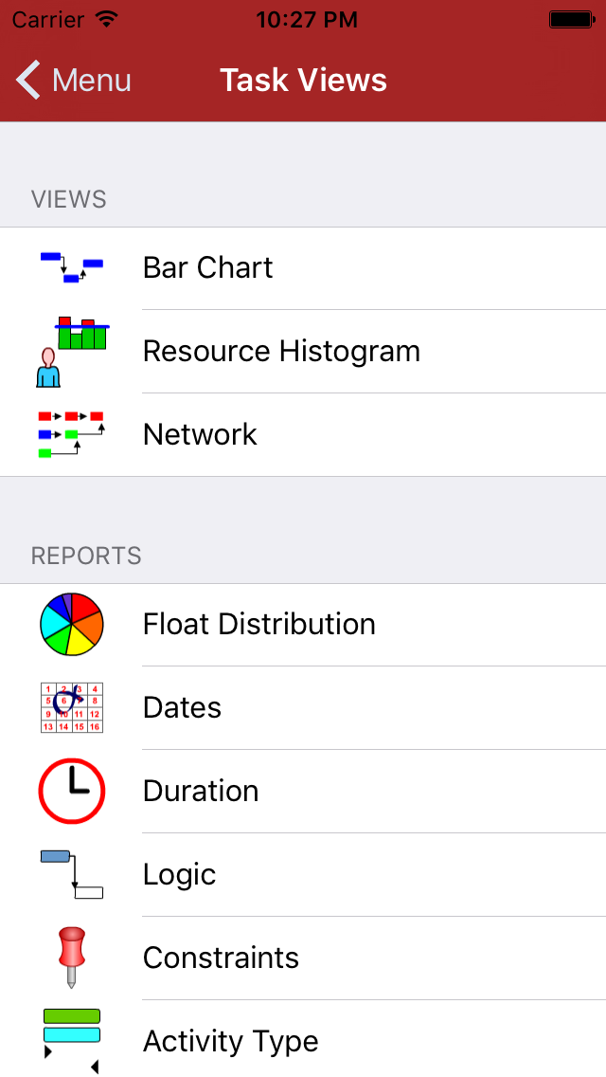Tap the Constraints pushpin icon
606x1077 pixels.
tap(72, 958)
